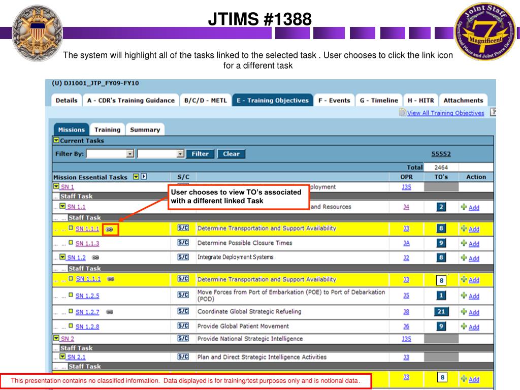Click the square marker beside SN 1.2.7
This screenshot has height=390, width=520.
pyautogui.click(x=71, y=311)
